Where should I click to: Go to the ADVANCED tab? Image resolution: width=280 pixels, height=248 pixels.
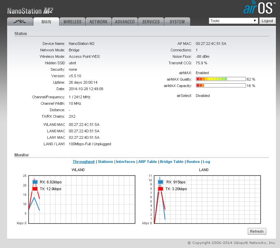click(125, 22)
